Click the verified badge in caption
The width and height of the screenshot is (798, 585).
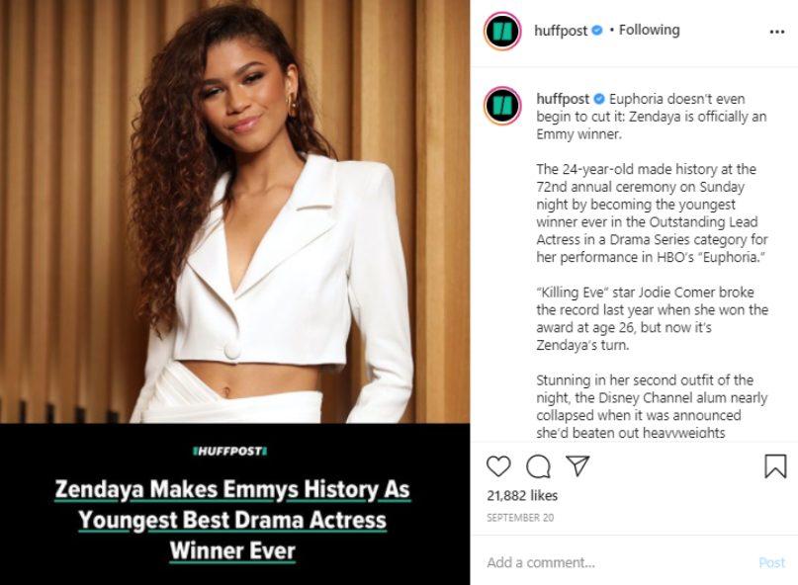pyautogui.click(x=599, y=99)
